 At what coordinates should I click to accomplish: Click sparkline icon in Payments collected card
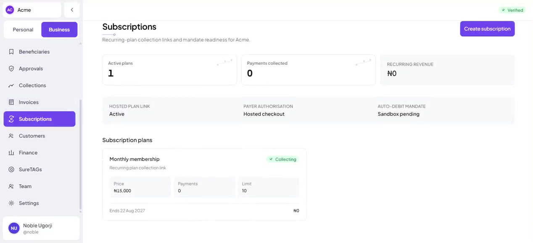[x=363, y=63]
